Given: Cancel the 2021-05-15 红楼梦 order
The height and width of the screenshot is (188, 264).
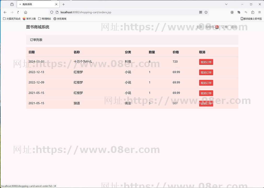Looking at the screenshot, I should click(206, 93).
